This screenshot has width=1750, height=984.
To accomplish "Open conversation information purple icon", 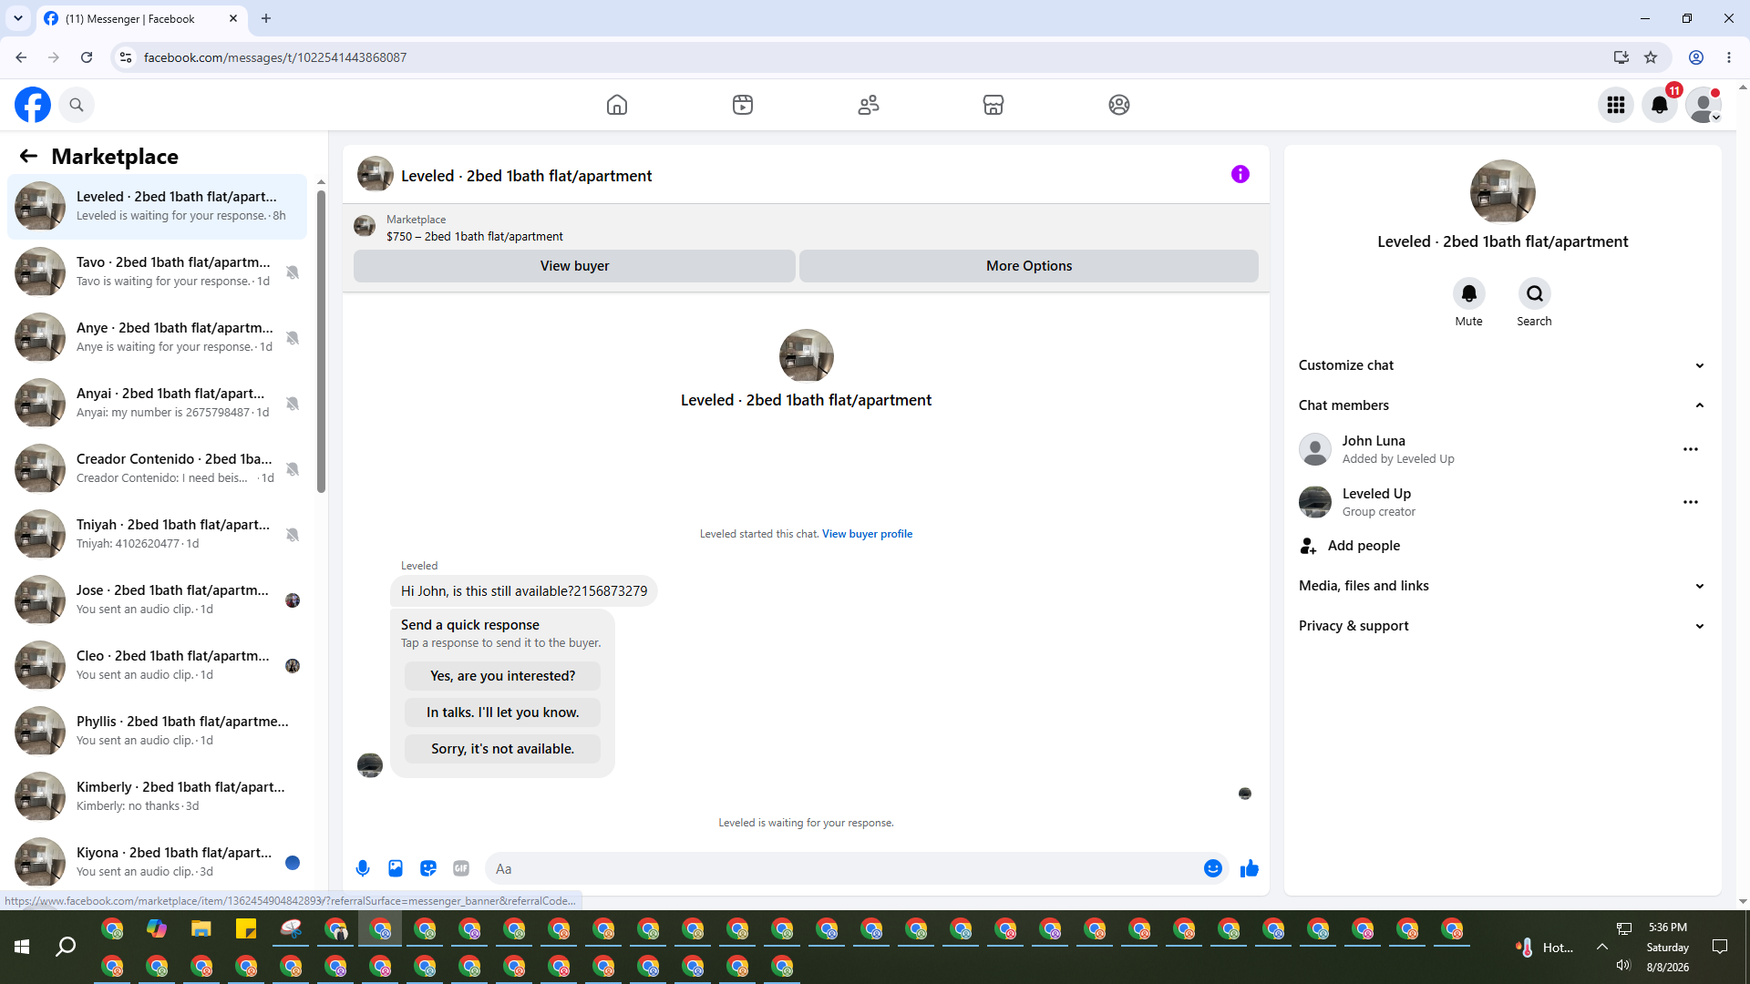I will 1240,174.
